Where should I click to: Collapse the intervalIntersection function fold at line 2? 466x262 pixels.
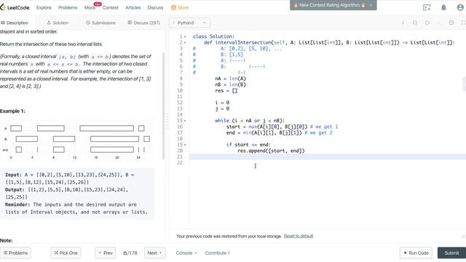[185, 42]
